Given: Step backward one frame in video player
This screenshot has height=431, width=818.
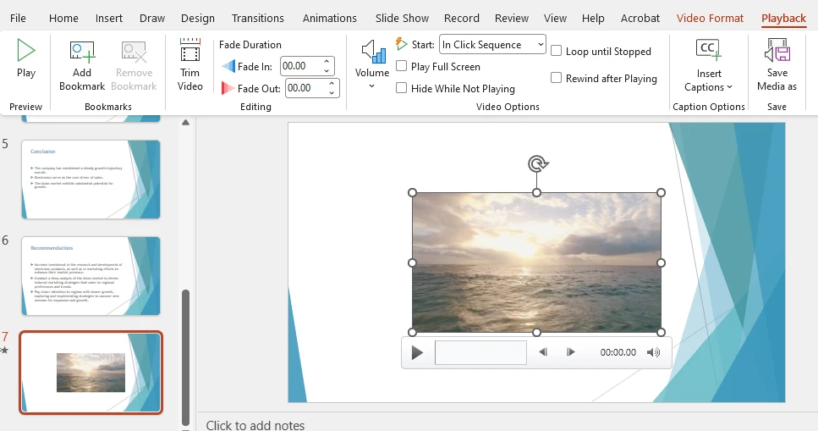Looking at the screenshot, I should click(542, 352).
